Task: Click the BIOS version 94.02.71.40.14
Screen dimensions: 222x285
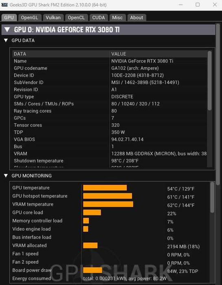Action: 127,139
